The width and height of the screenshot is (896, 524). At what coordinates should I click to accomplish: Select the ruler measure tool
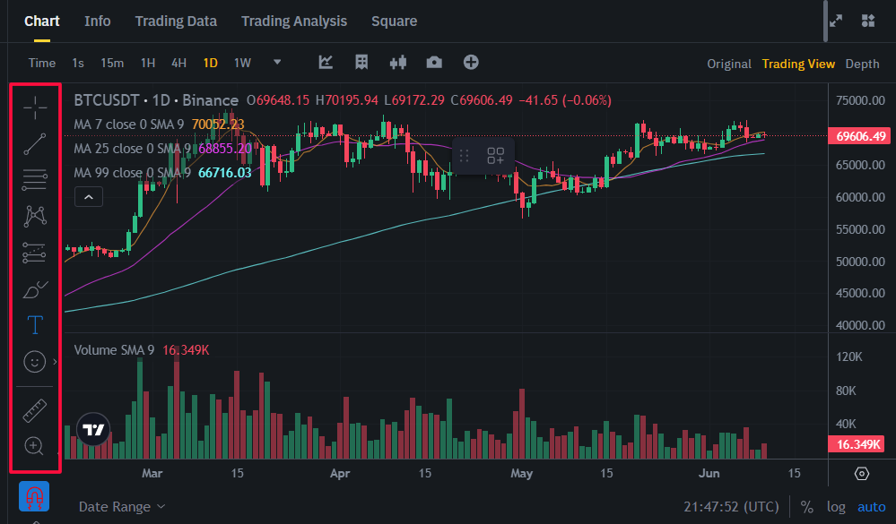[x=35, y=411]
